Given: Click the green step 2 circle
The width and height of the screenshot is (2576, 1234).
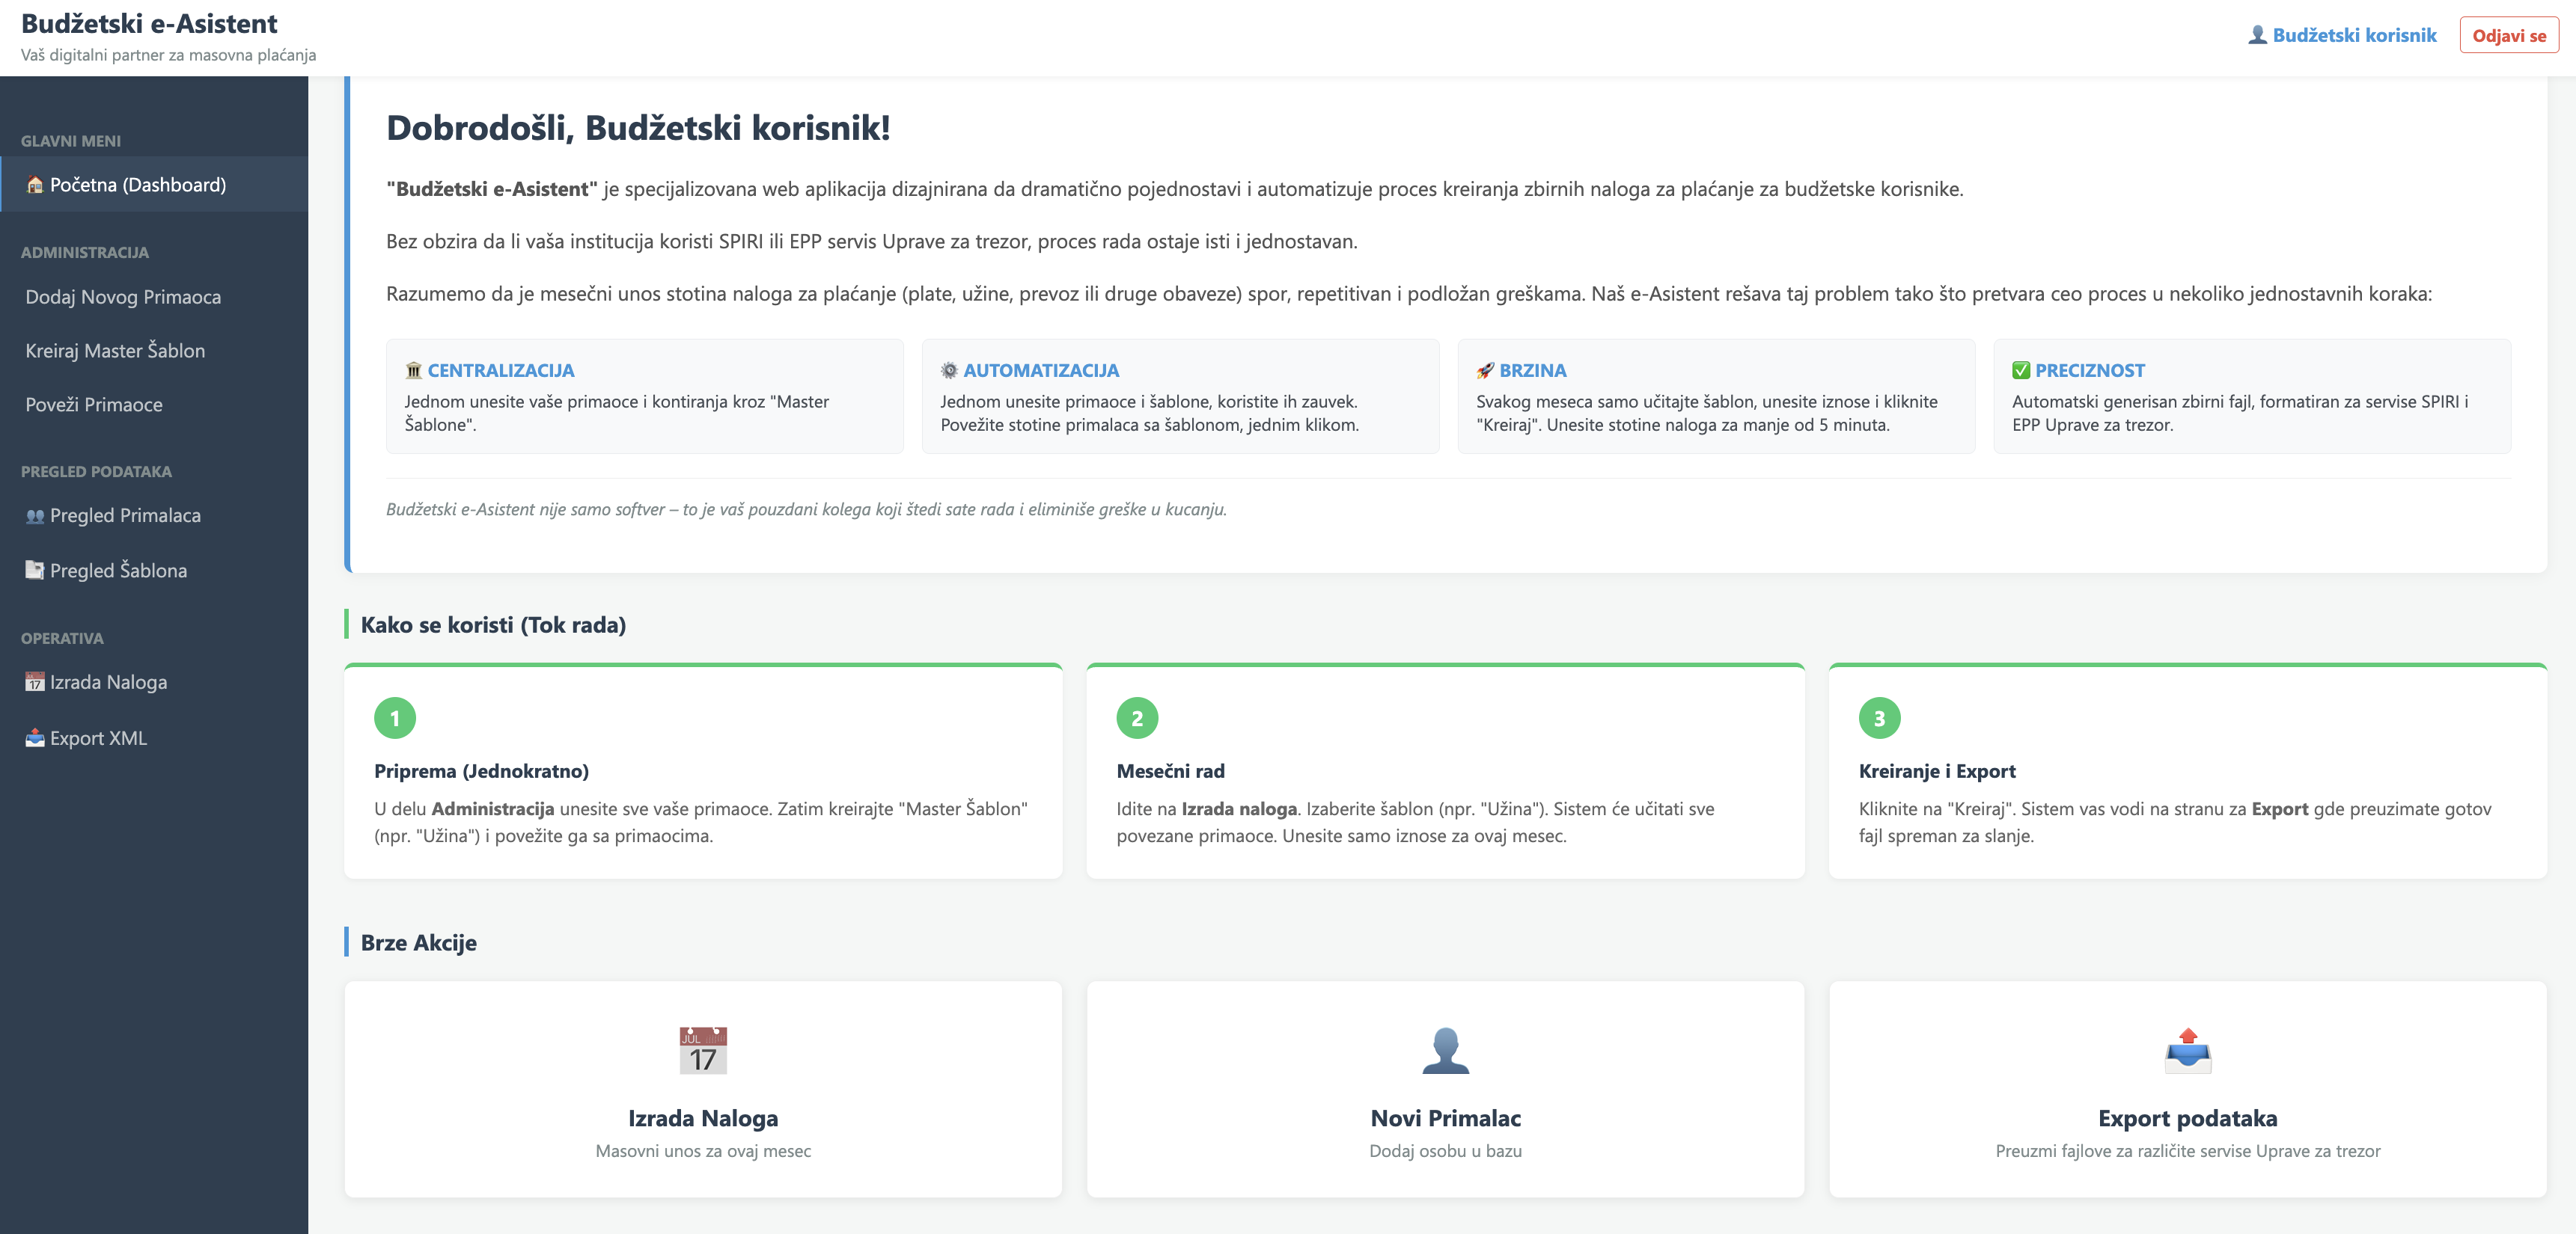Looking at the screenshot, I should 1137,717.
